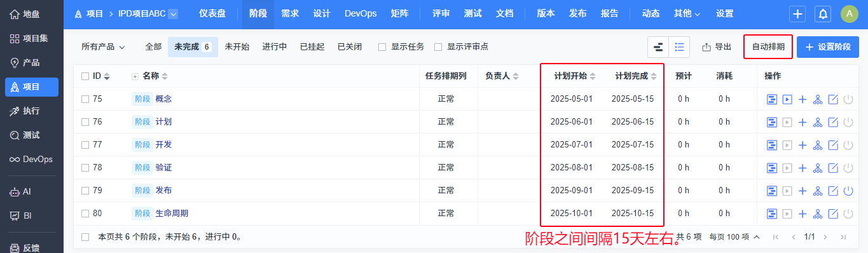Click the add sub-stage plus icon for stage 76
This screenshot has width=868, height=253.
[x=803, y=122]
